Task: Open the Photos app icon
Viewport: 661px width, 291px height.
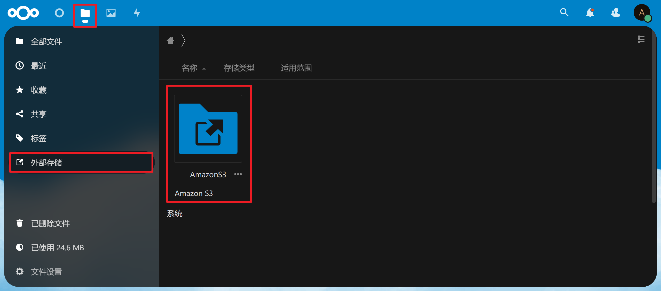Action: pos(111,13)
